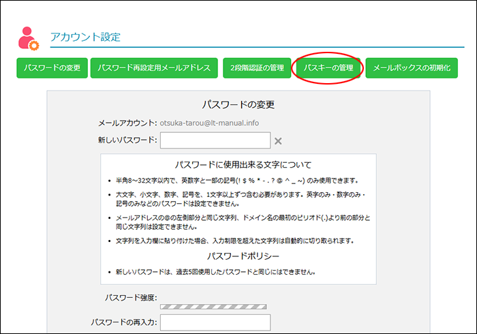Focus the 新しいパスワード input field

click(x=215, y=140)
